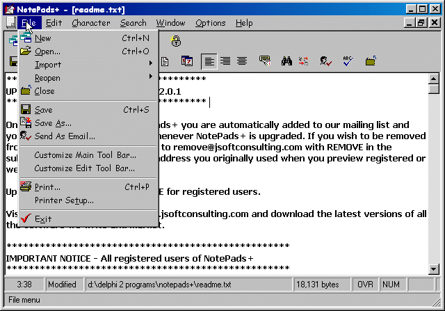This screenshot has height=311, width=445.
Task: Expand the Reopen submenu arrow
Action: (151, 77)
